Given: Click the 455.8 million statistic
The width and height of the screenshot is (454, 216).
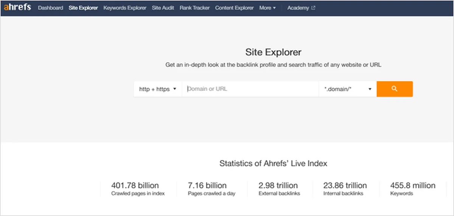Looking at the screenshot, I should point(413,185).
